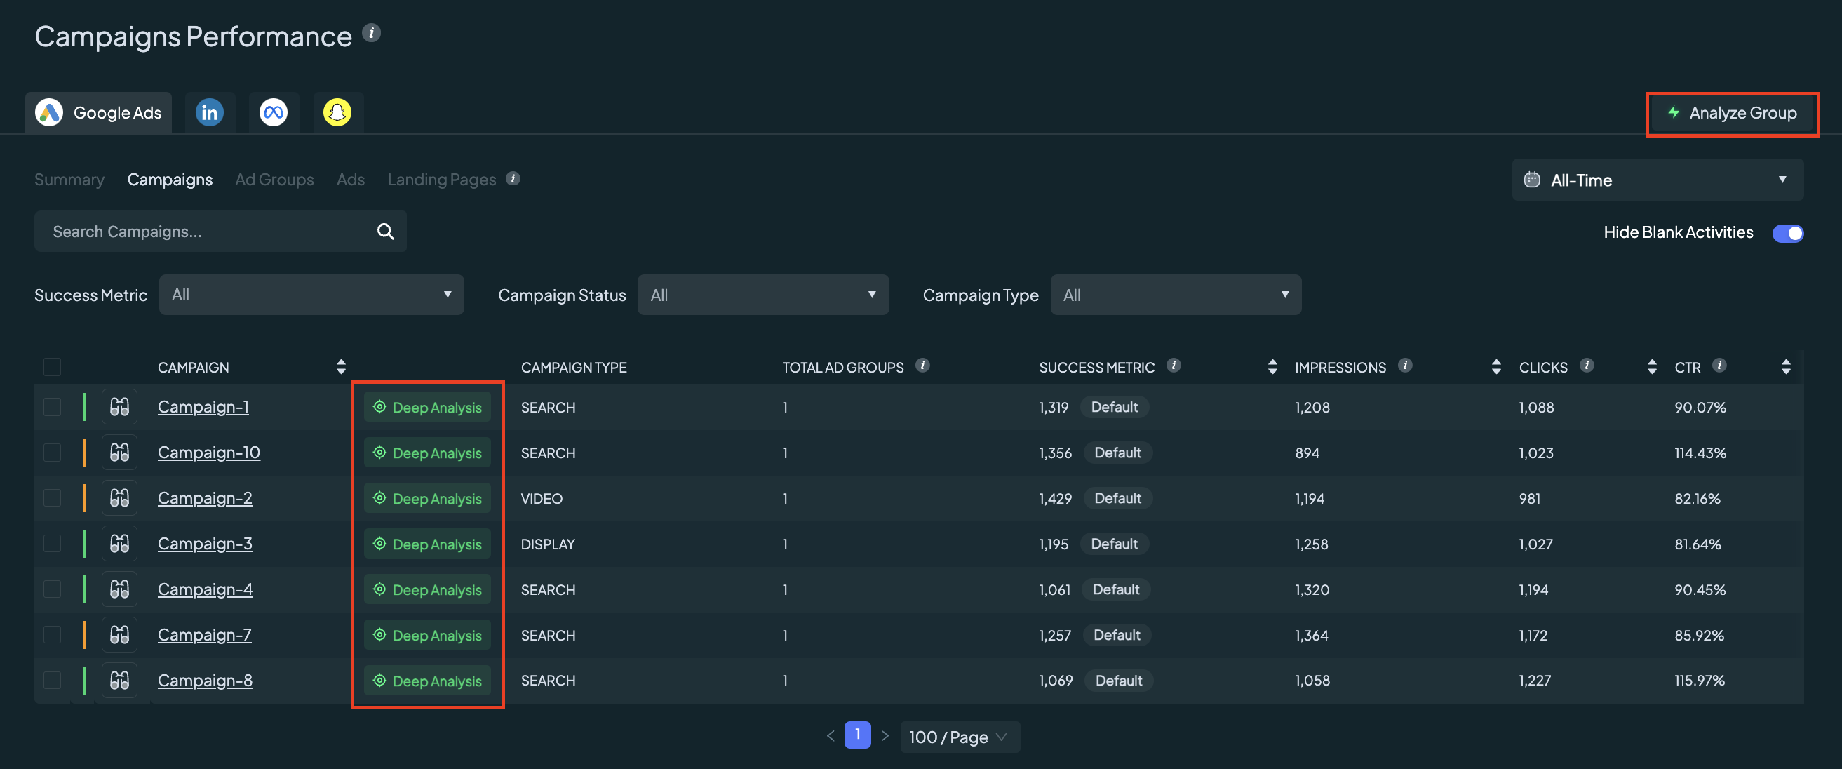Open the 100 / Page size dropdown

pyautogui.click(x=960, y=737)
